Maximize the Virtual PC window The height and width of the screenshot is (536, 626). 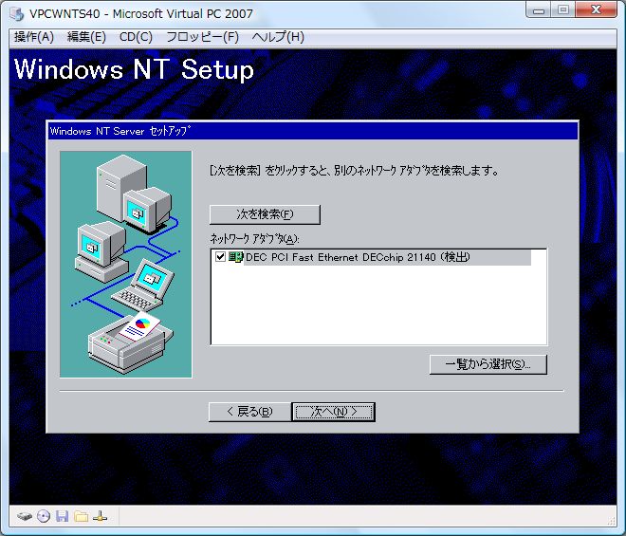563,10
